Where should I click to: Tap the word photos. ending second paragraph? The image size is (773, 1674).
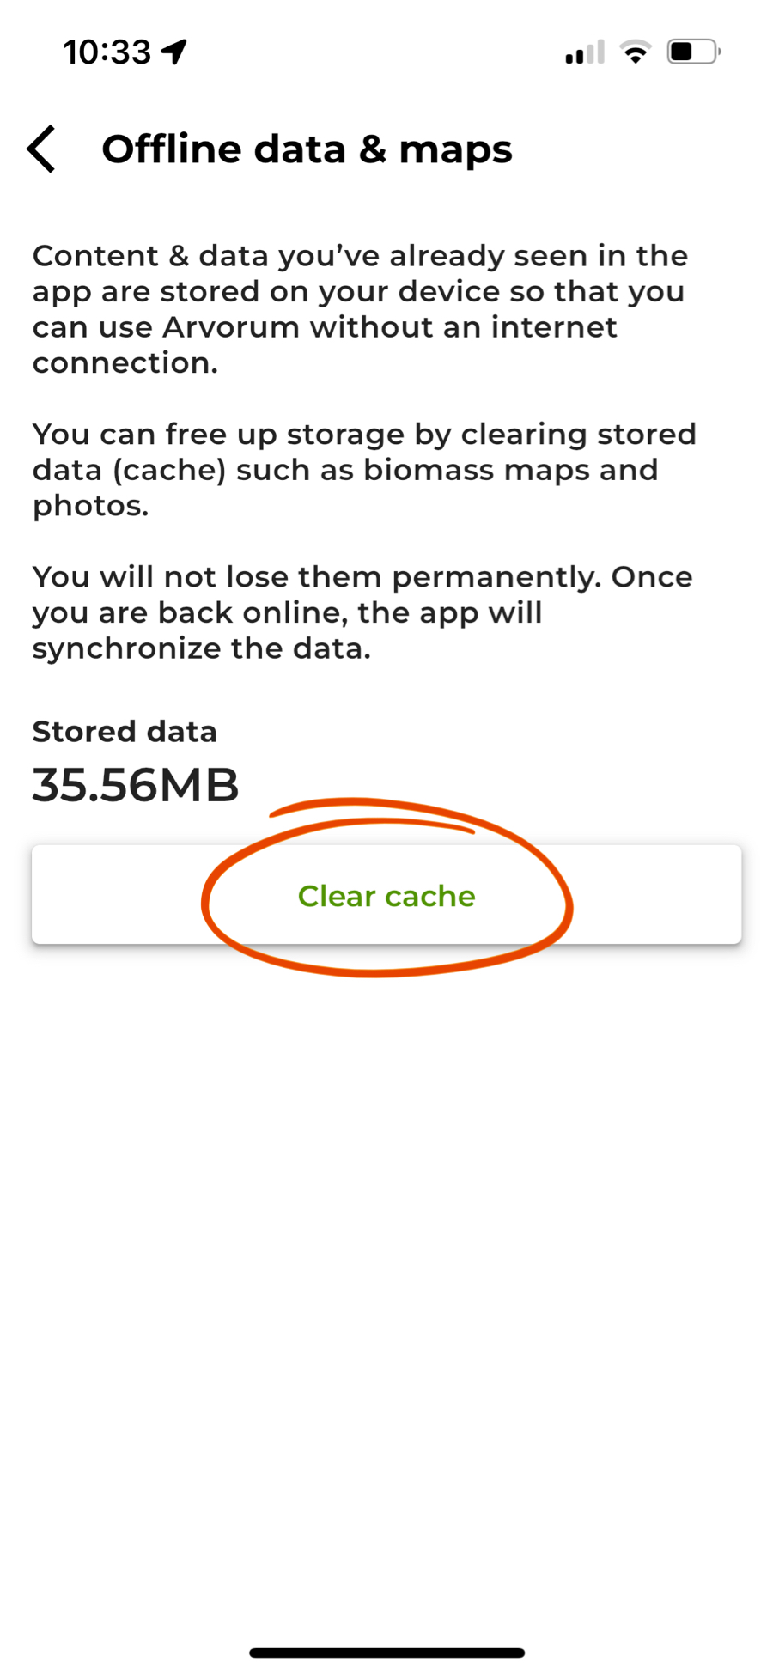pos(90,507)
